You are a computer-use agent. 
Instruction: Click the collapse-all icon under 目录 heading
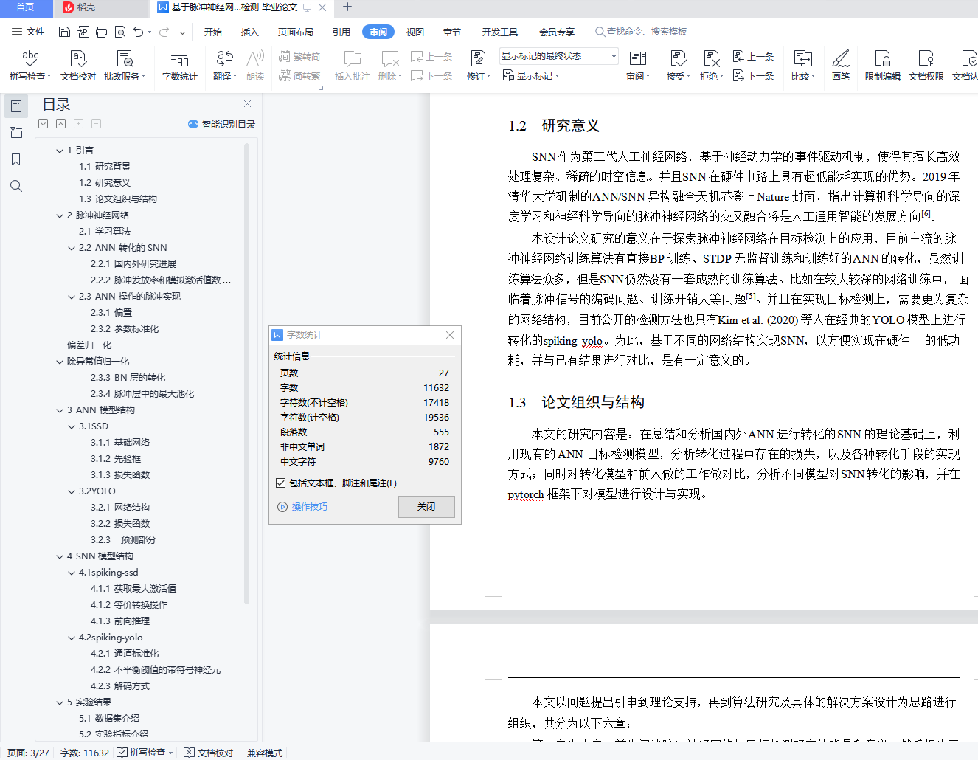(61, 124)
